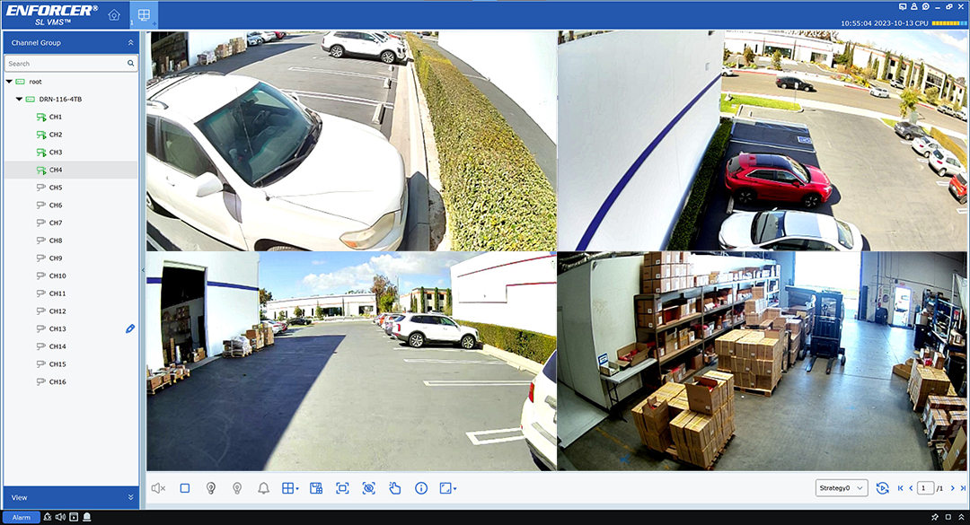Click the page number input field
This screenshot has height=525, width=970.
click(x=924, y=487)
